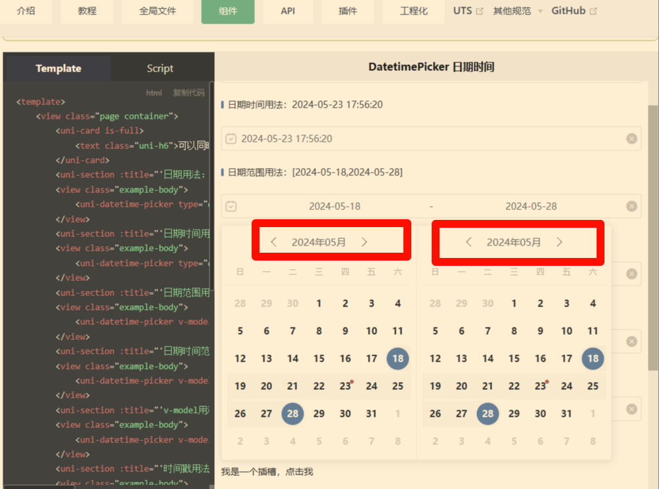Viewport: 659px width, 489px height.
Task: Go to next month in right calendar
Action: click(559, 242)
